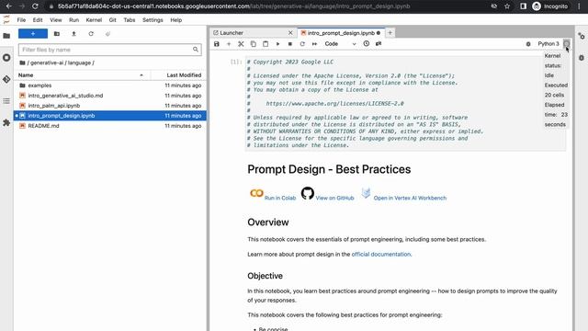Open the running terminals and kernels panel

pyautogui.click(x=6, y=58)
